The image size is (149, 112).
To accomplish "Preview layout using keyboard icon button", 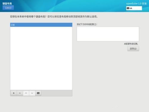I will tap(38, 93).
